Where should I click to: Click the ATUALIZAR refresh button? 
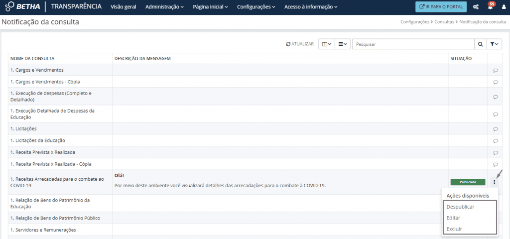tap(300, 44)
